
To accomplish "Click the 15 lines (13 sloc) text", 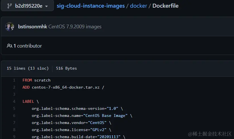I will click(27, 68).
